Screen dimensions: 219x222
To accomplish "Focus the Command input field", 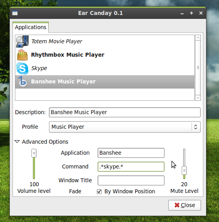I will tap(131, 166).
